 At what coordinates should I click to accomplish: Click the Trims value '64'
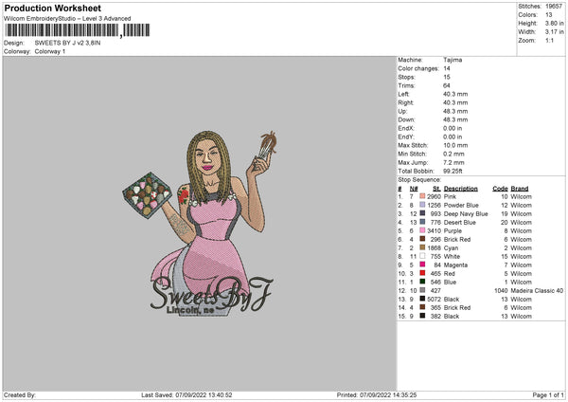click(x=447, y=85)
